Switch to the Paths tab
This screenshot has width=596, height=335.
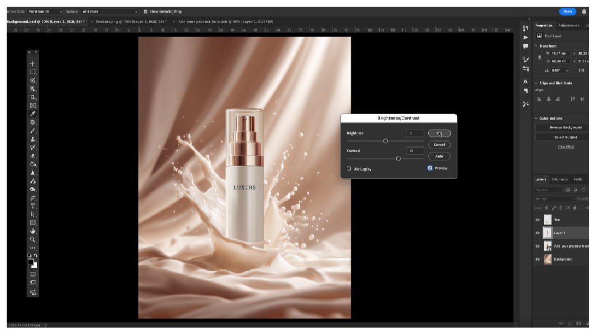tap(578, 179)
